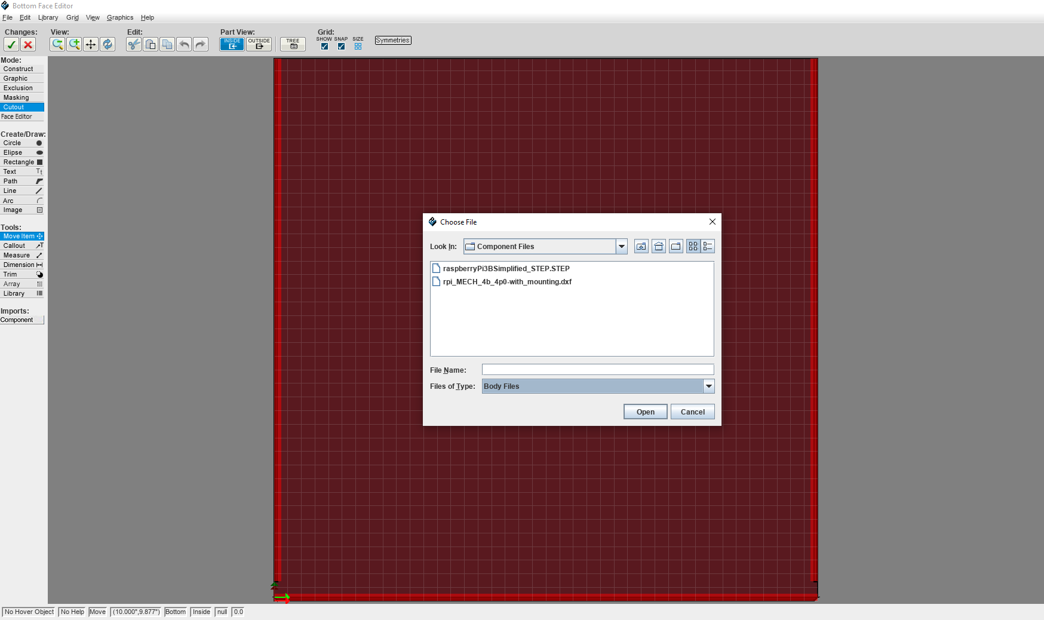Select the Cut tool in Edit section

(x=133, y=44)
